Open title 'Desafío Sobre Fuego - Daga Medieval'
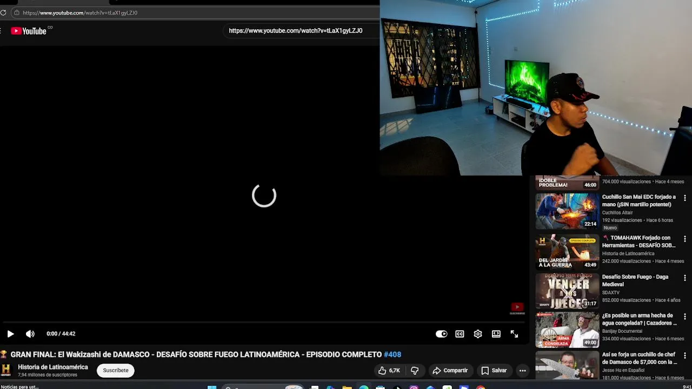The height and width of the screenshot is (389, 692). (x=635, y=280)
